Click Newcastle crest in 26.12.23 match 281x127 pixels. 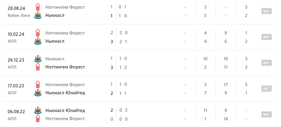tap(38, 59)
